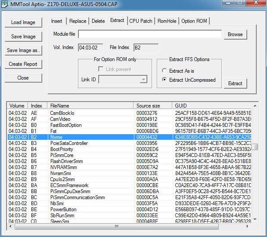Switch to the Insert tab
Viewport: 267px width, 237px height.
click(x=57, y=21)
